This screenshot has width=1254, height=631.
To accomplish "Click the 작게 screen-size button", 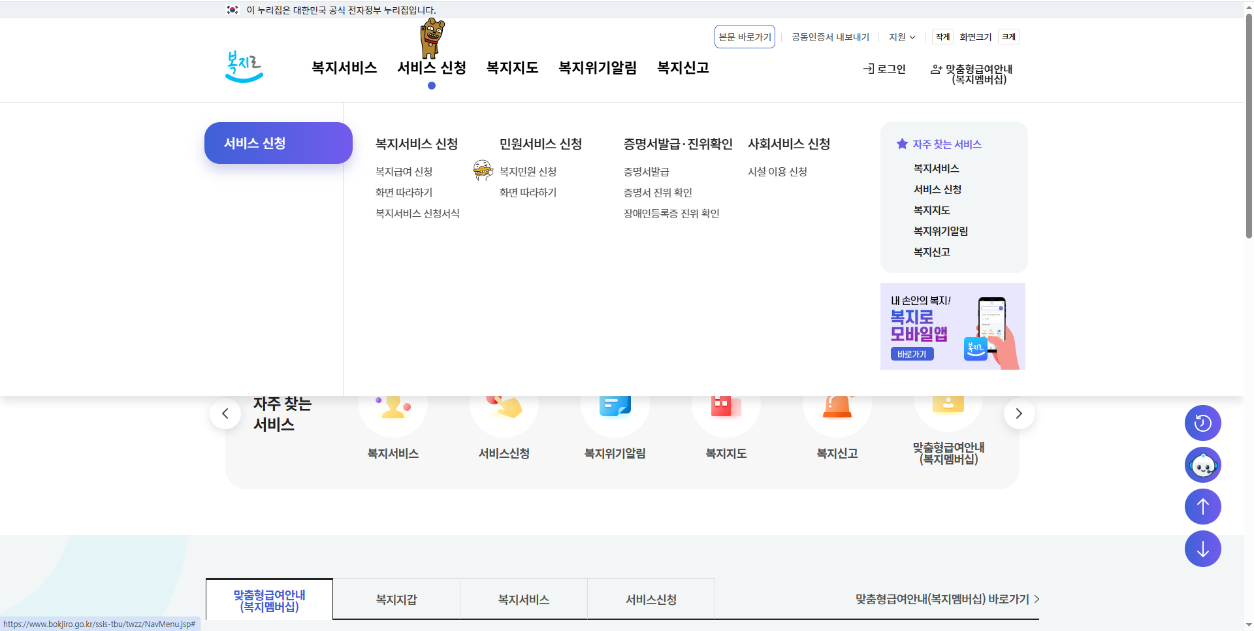I will pyautogui.click(x=942, y=37).
